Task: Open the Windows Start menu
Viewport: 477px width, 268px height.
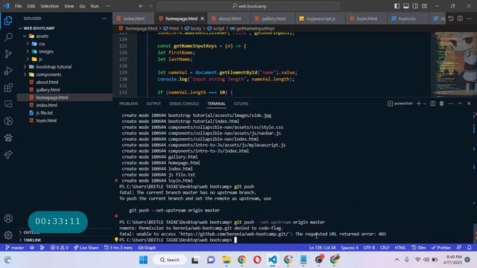Action: click(x=143, y=260)
